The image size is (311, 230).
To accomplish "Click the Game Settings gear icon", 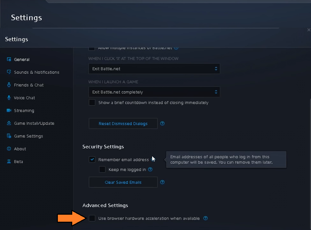I will tap(9, 136).
